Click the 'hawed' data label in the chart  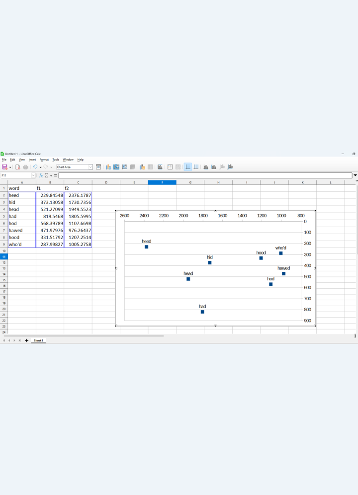284,268
